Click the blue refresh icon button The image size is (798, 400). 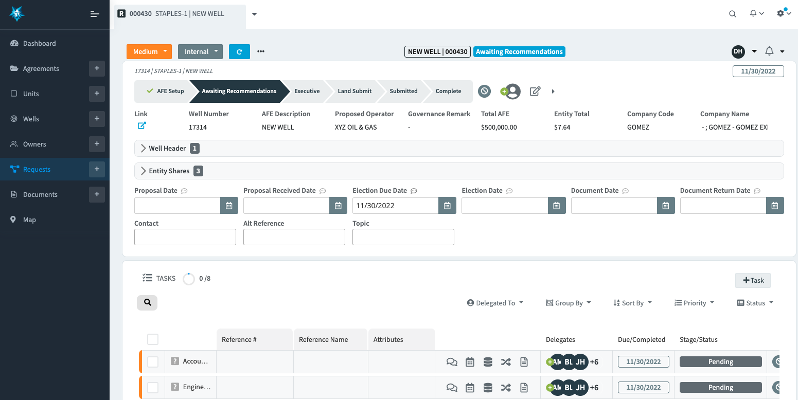pos(239,51)
